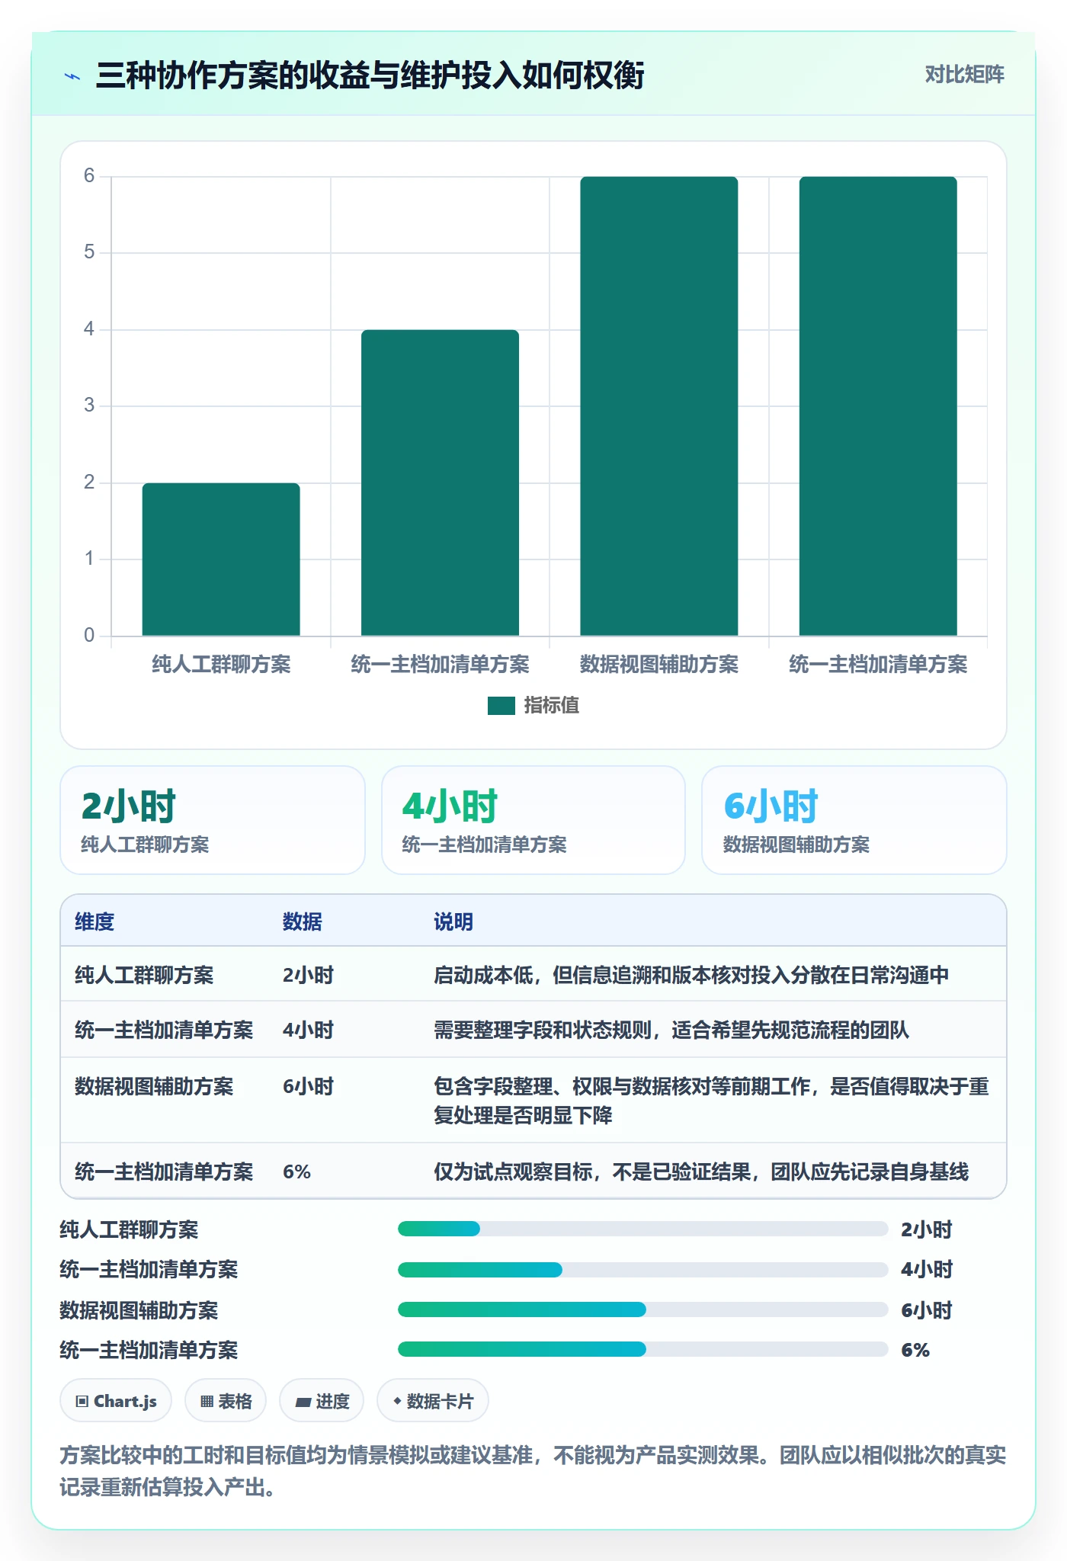1067x1561 pixels.
Task: Click the progress bar labeled 6%
Action: click(643, 1349)
